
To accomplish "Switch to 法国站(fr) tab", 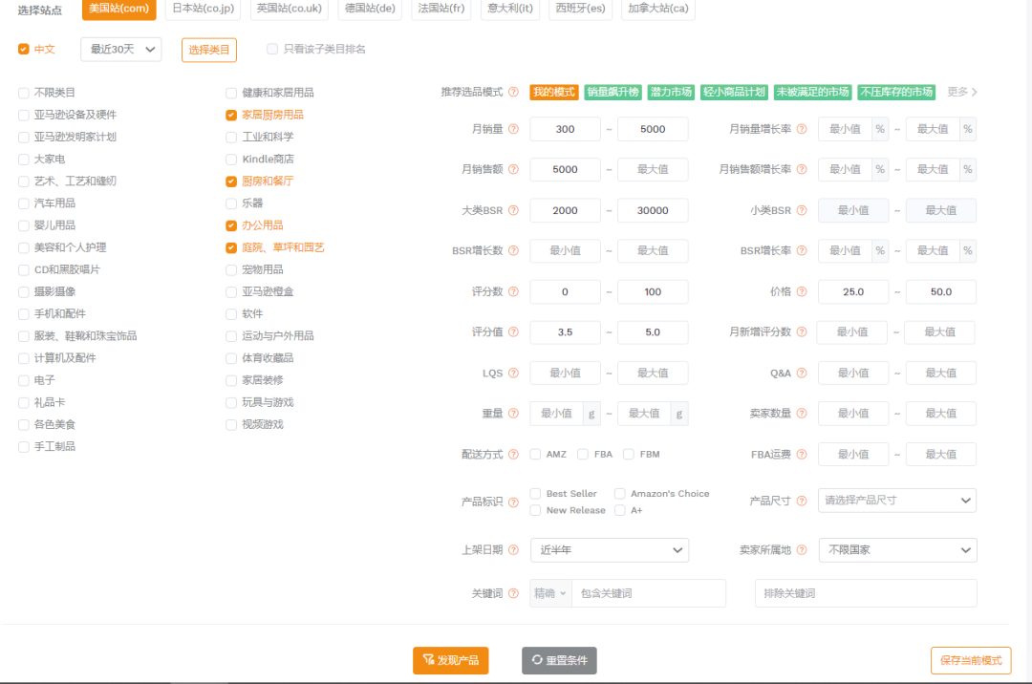I will click(x=441, y=9).
